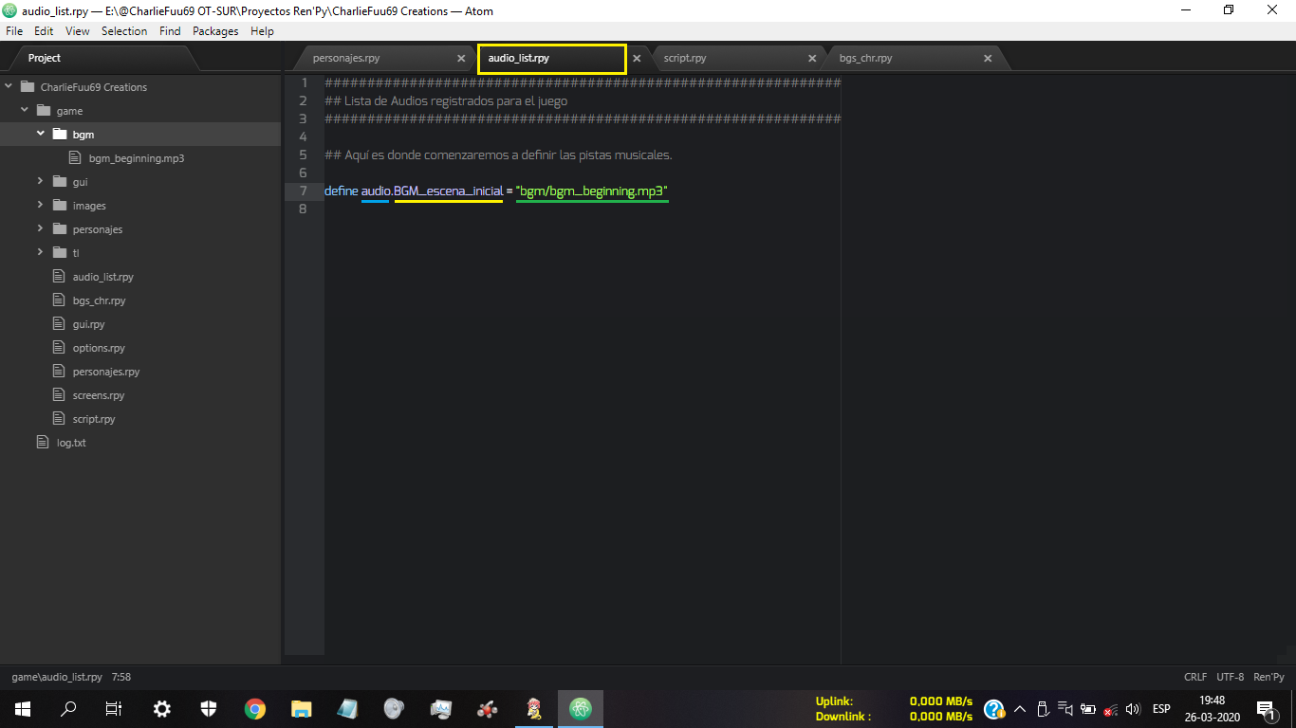Close the bgs_chr.rpy tab

pos(988,59)
